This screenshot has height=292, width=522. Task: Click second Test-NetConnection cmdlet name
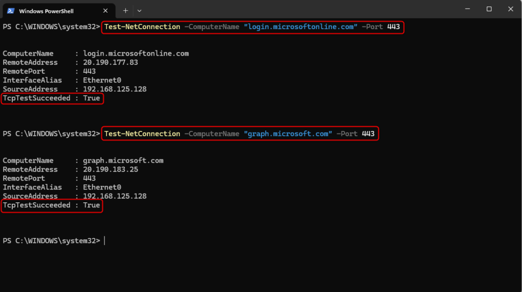(142, 134)
